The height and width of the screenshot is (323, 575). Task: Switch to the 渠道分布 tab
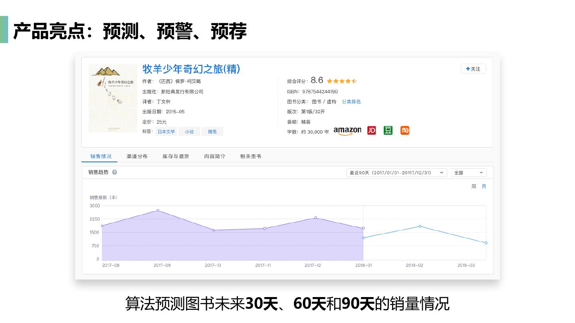click(x=137, y=156)
